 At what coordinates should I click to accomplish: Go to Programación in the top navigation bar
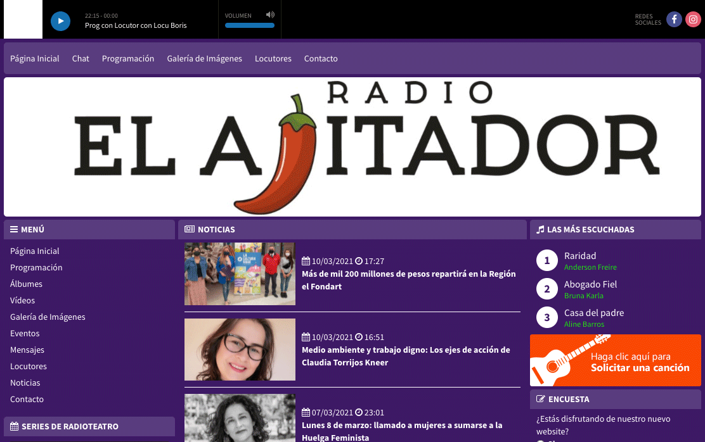pyautogui.click(x=128, y=58)
